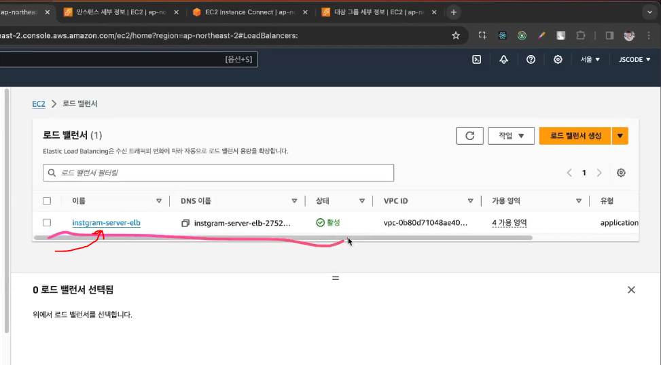Open Chrome profile avatar
The width and height of the screenshot is (661, 365).
click(x=629, y=35)
